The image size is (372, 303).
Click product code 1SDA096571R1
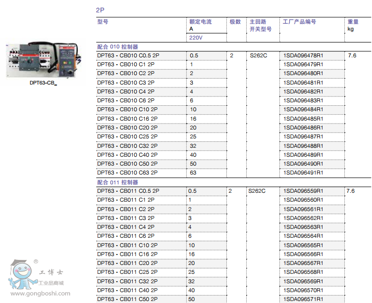303,299
